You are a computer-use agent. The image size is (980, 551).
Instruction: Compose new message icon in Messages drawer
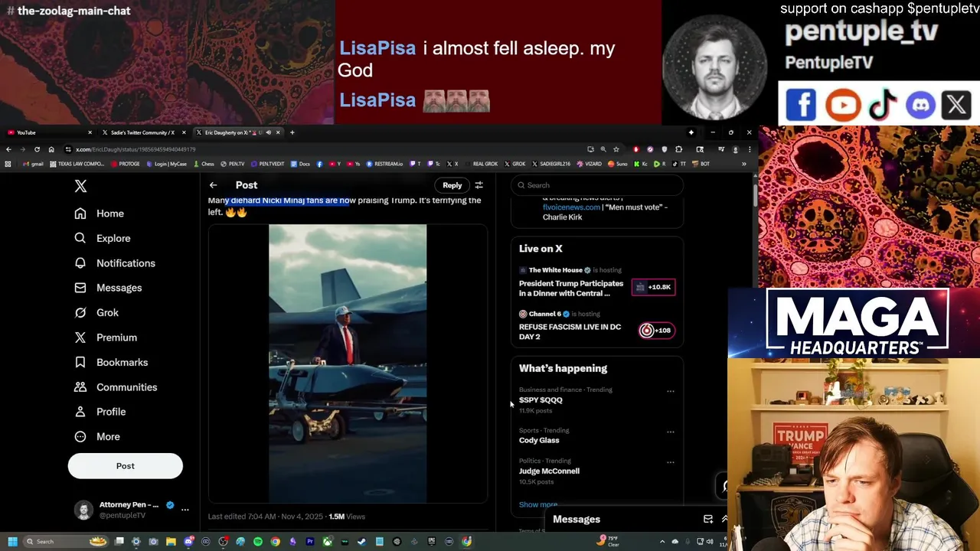click(708, 519)
